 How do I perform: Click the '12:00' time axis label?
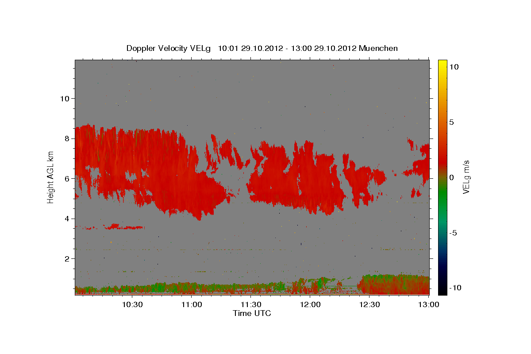pos(311,305)
